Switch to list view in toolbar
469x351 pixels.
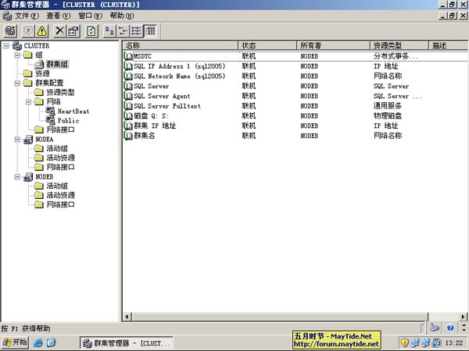137,30
